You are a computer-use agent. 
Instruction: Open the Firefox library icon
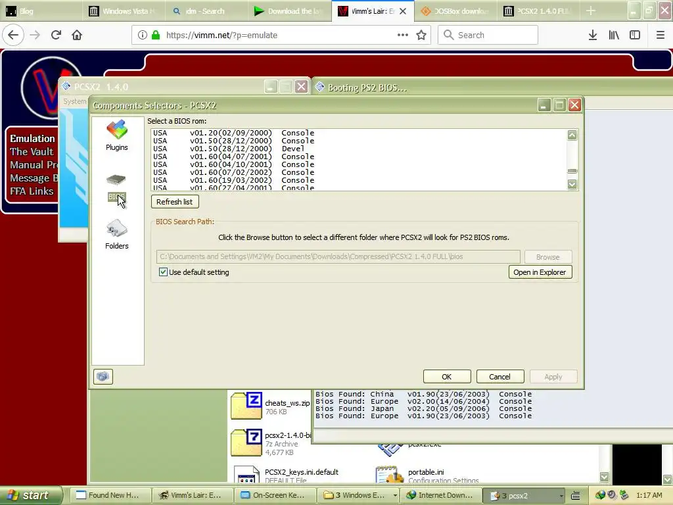(614, 35)
